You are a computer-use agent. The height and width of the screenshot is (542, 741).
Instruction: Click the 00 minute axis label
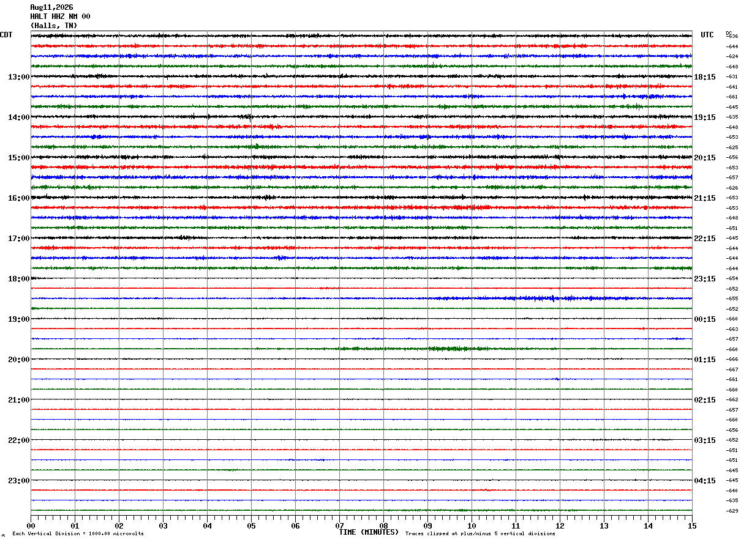coord(31,525)
